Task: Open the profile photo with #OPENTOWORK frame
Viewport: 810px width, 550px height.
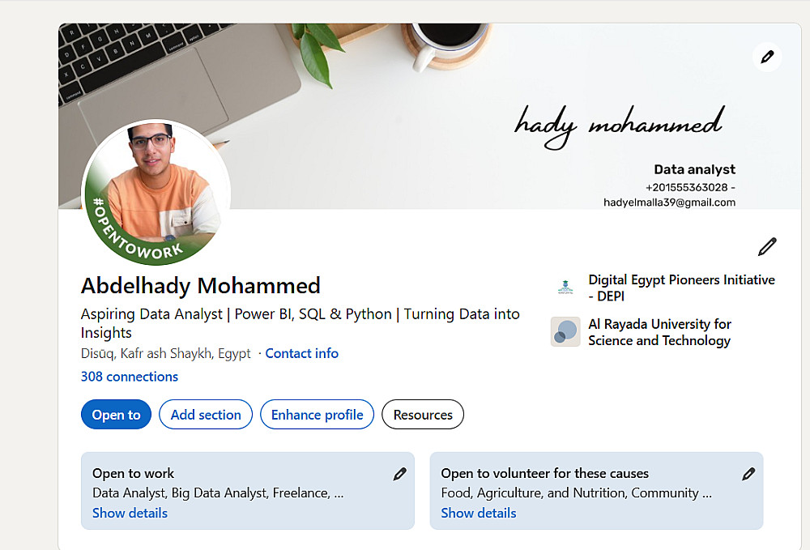Action: (156, 192)
